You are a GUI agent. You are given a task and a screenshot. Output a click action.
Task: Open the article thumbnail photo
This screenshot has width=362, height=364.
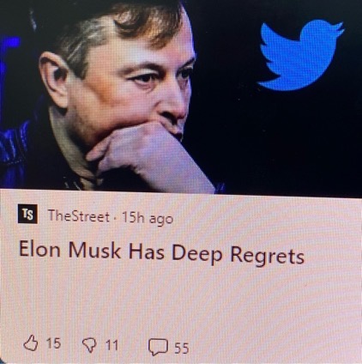point(181,96)
